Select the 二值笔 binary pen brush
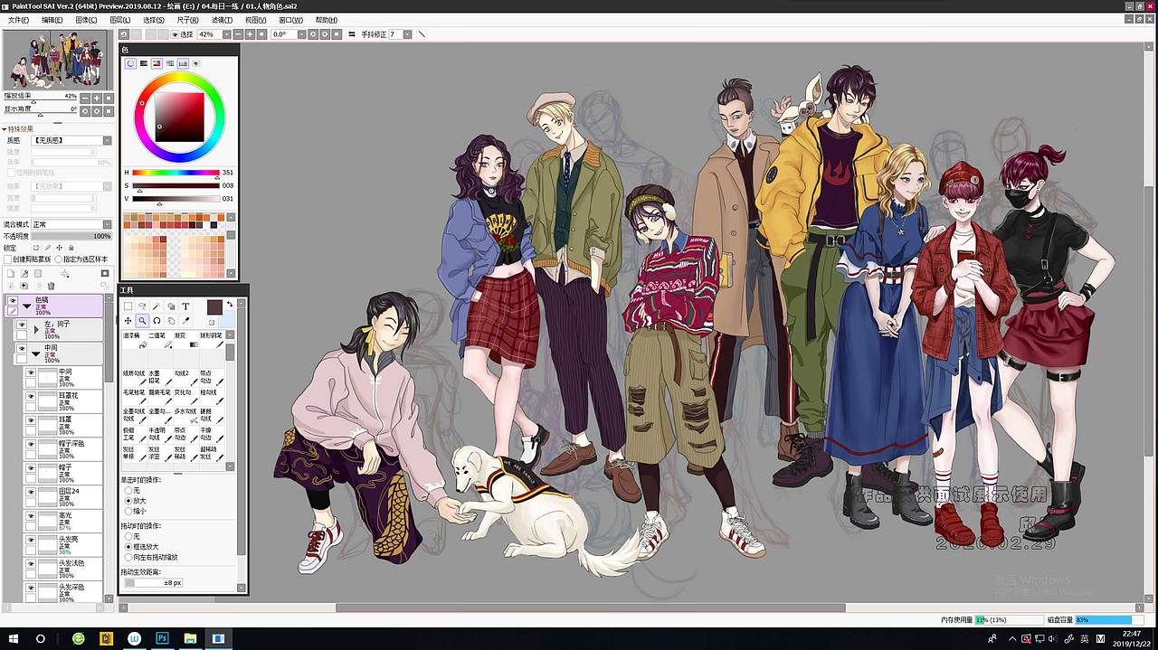This screenshot has width=1158, height=650. [160, 341]
